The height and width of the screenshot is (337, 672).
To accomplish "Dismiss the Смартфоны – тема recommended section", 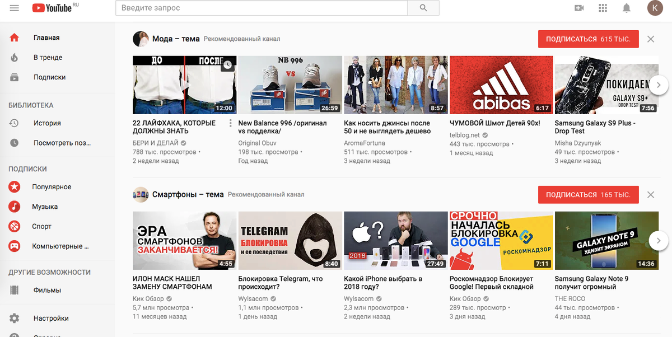I will coord(650,195).
